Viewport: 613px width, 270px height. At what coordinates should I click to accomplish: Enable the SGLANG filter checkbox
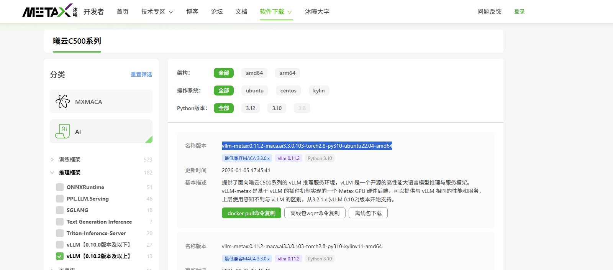click(60, 210)
